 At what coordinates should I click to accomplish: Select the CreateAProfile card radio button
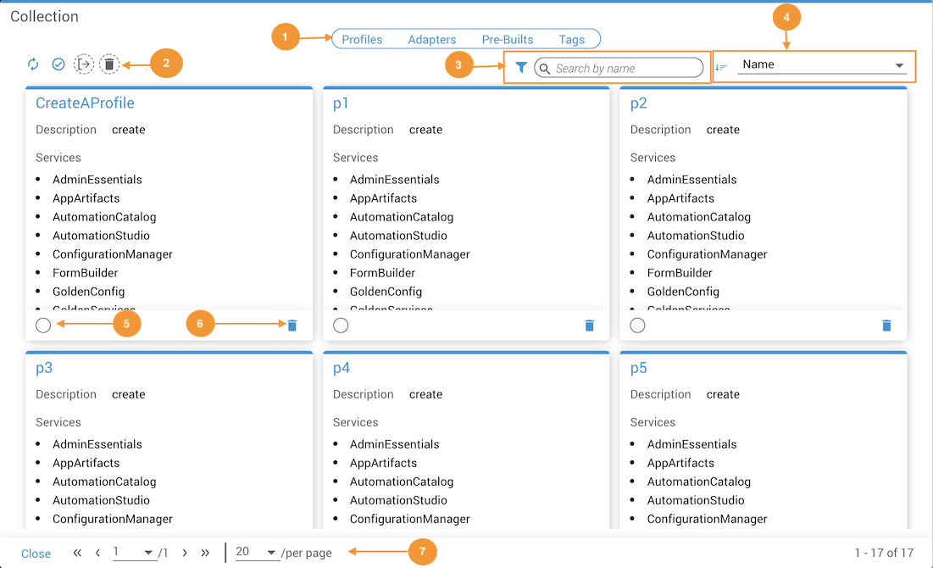tap(43, 326)
